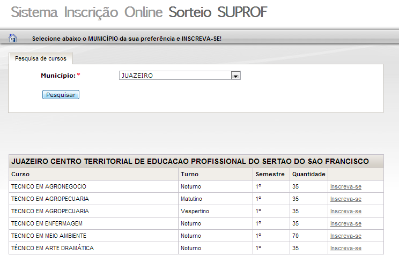Select the TECNICO EM ENFERMAGEM course name cell
Viewport: 399px width, 263px height.
pyautogui.click(x=47, y=223)
